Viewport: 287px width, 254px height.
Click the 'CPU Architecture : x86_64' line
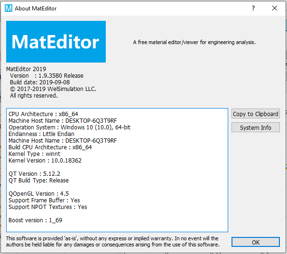point(43,114)
